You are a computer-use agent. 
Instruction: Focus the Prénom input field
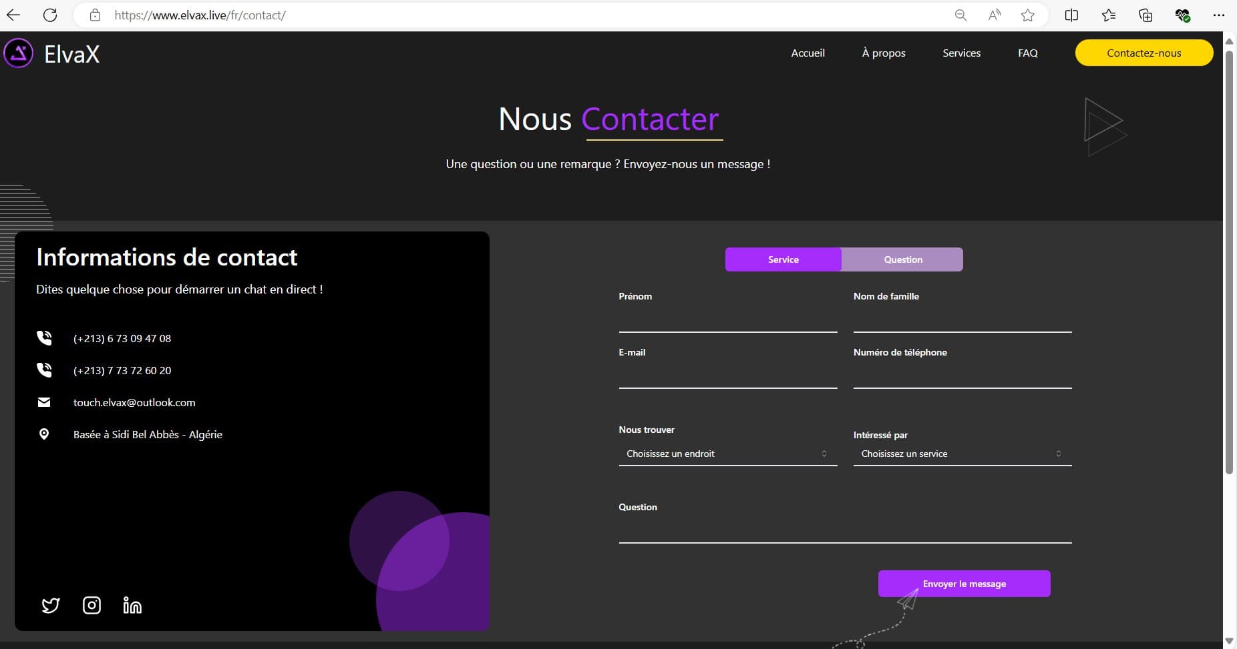pos(727,321)
